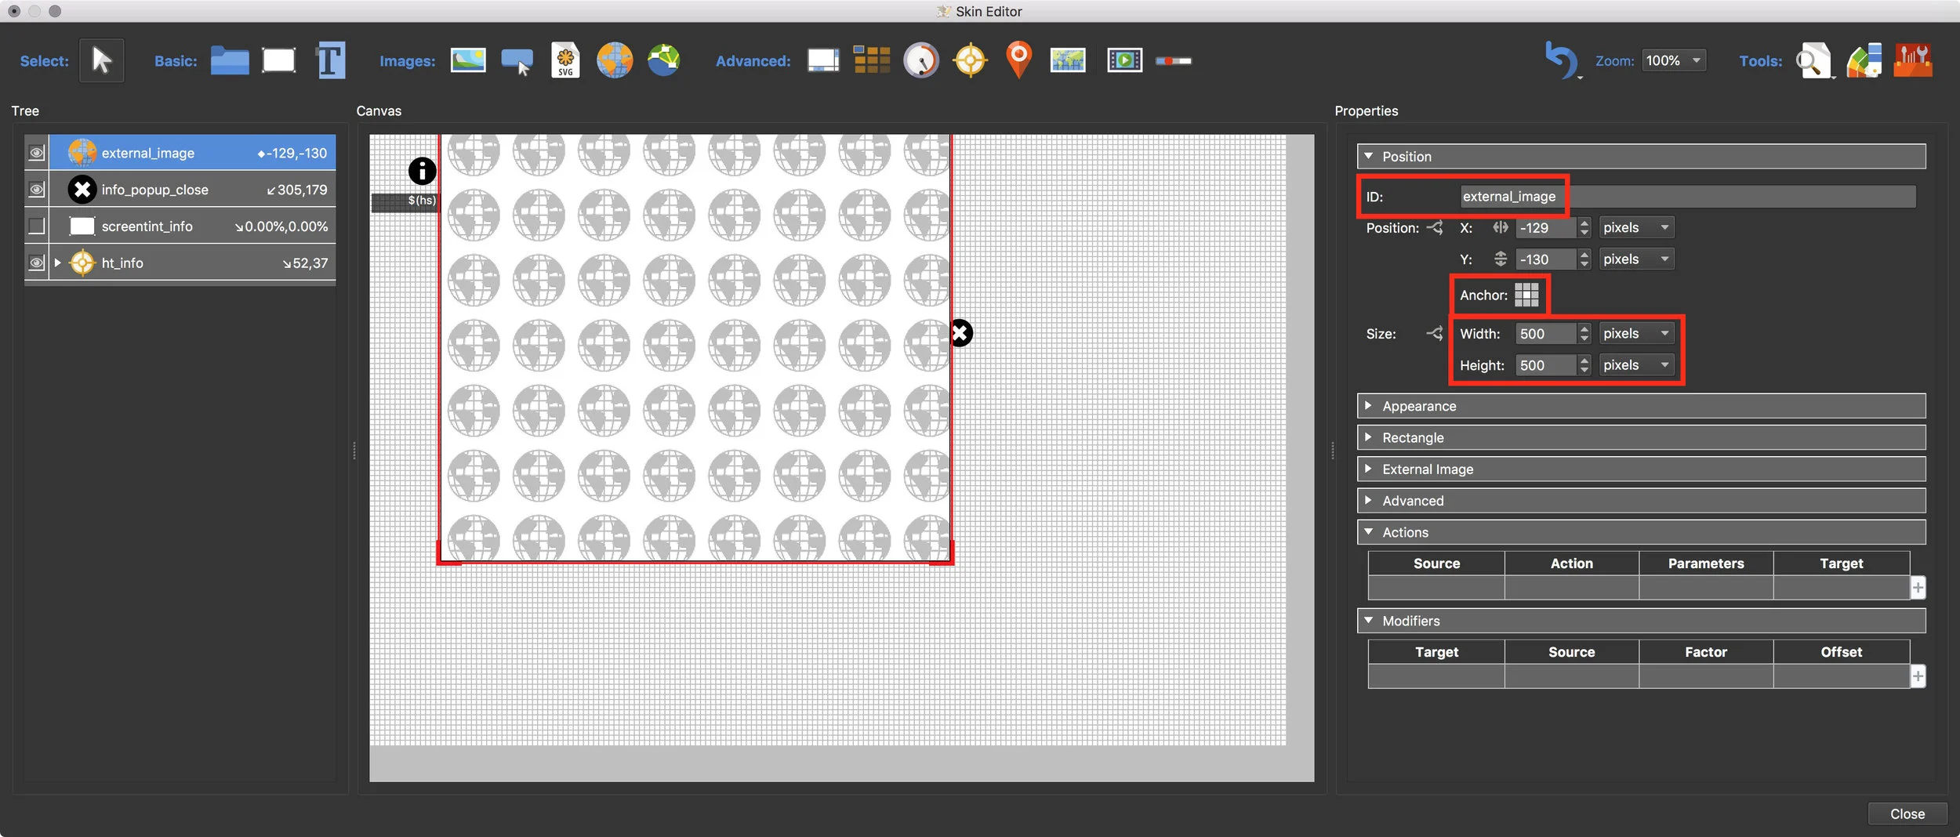The height and width of the screenshot is (837, 1960).
Task: Select ht_info in the tree
Action: (192, 263)
